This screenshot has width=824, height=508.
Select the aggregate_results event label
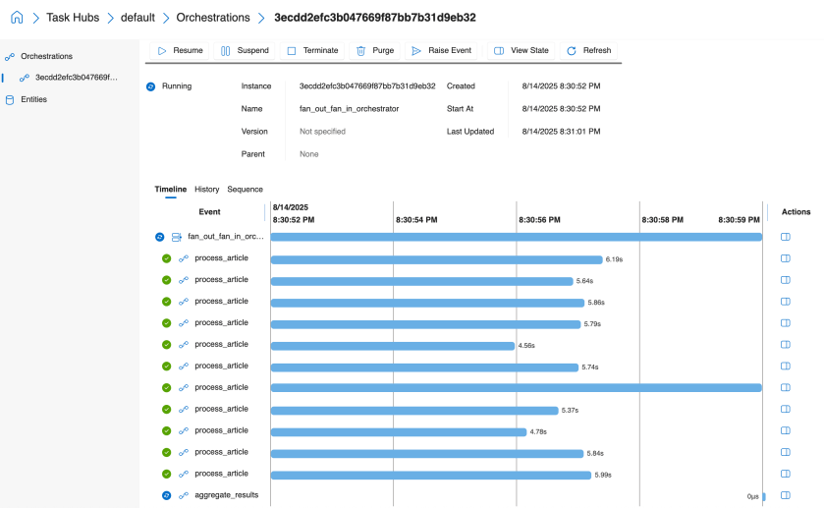(227, 495)
